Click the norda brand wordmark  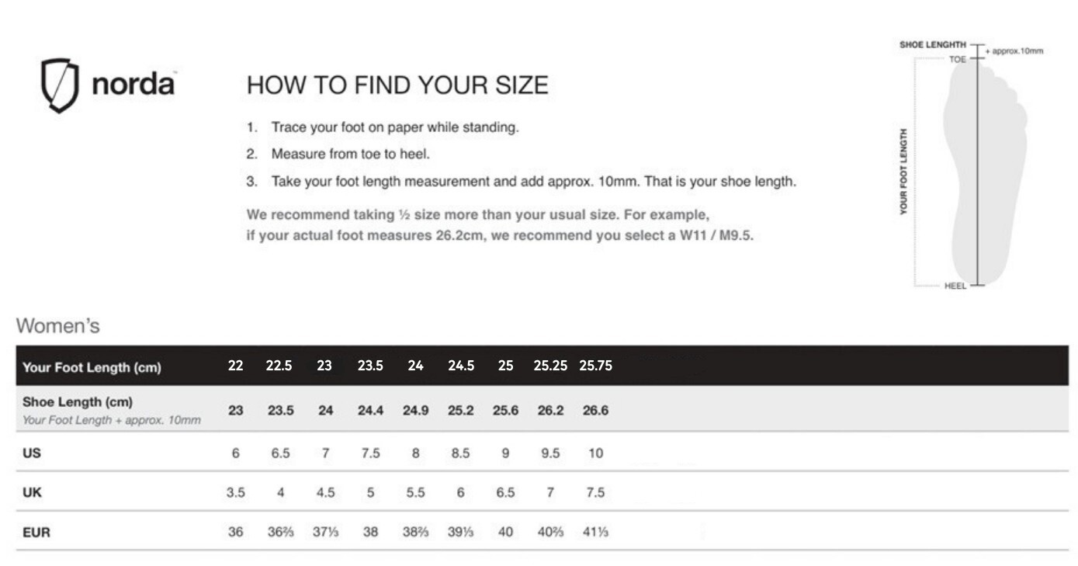tap(133, 85)
